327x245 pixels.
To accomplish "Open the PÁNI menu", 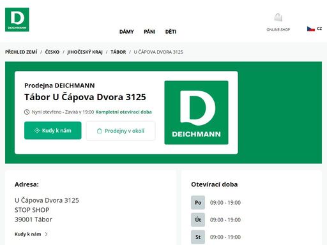I will coord(149,32).
